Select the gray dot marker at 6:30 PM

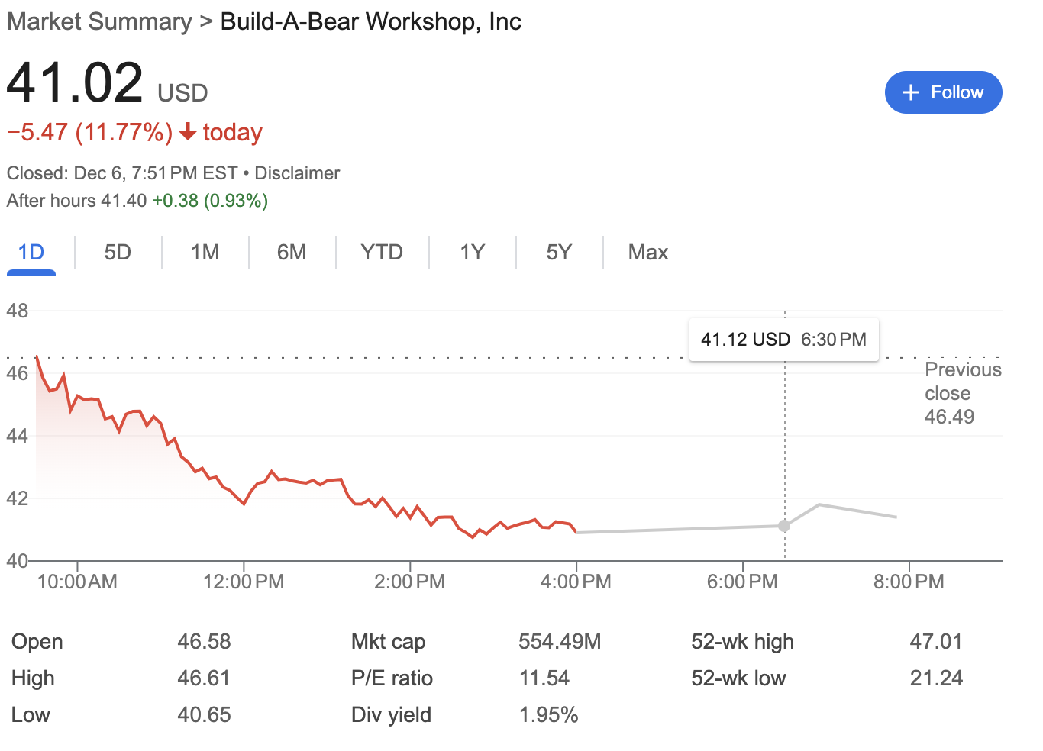pyautogui.click(x=784, y=526)
